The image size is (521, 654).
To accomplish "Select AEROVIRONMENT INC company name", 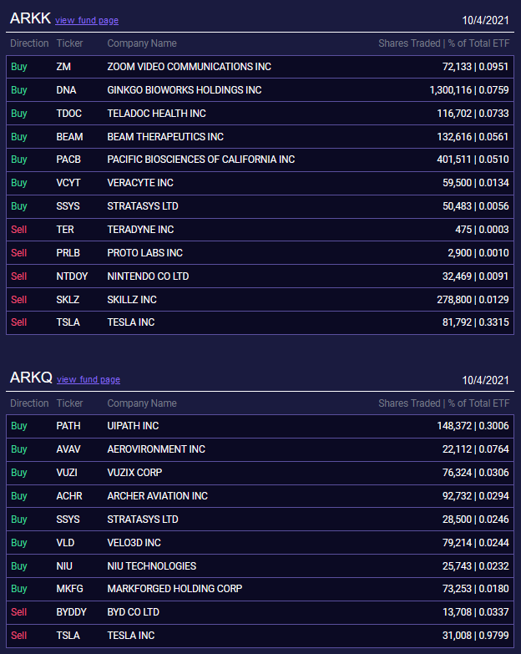I will [x=156, y=449].
